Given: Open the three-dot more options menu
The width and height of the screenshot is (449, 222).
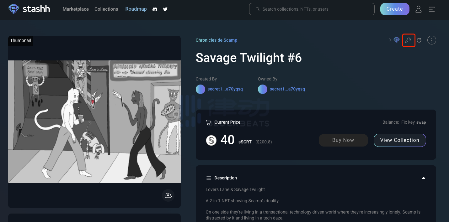Looking at the screenshot, I should pos(432,40).
